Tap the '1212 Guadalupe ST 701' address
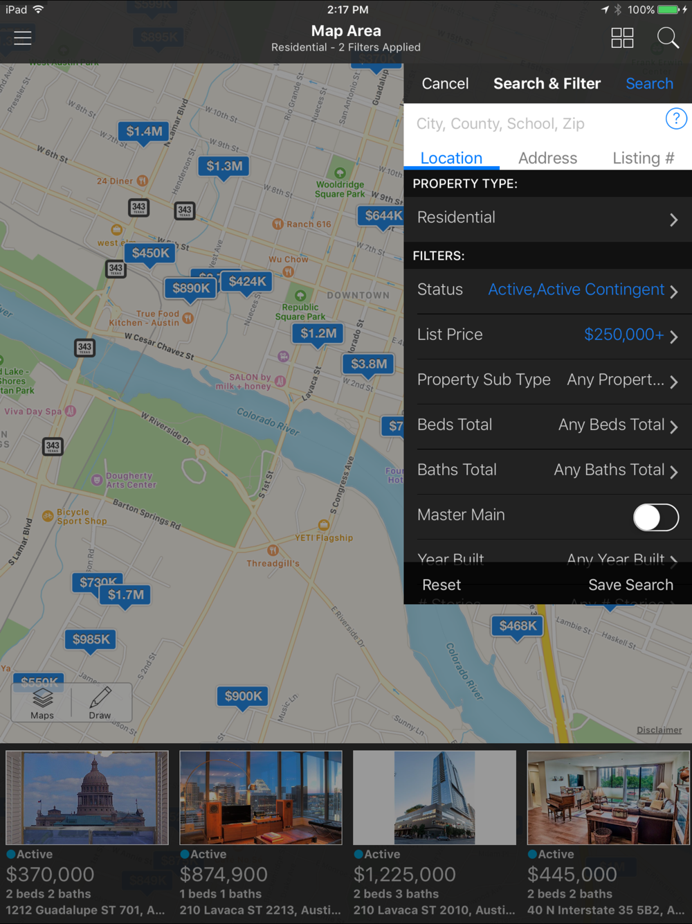The image size is (692, 924). (85, 910)
